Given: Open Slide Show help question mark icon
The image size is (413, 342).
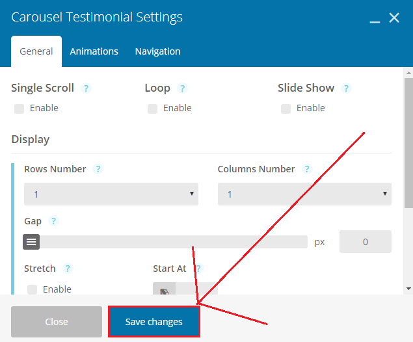Looking at the screenshot, I should coord(346,88).
